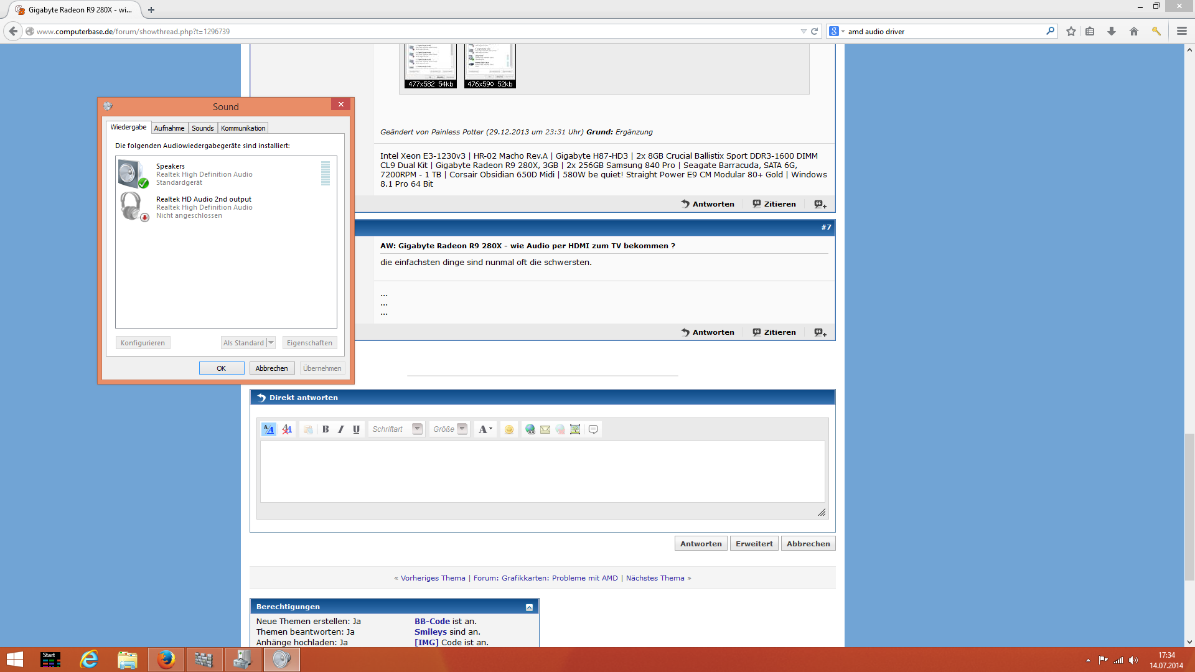Insert email link with envelope icon

click(545, 429)
